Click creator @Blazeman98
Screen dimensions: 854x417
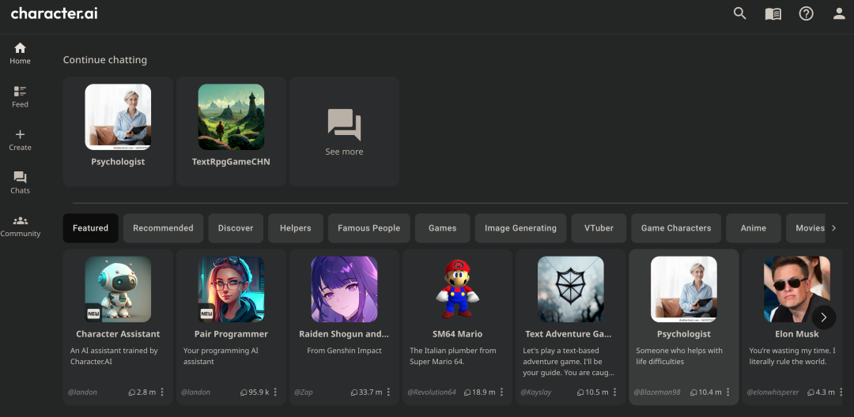tap(657, 392)
